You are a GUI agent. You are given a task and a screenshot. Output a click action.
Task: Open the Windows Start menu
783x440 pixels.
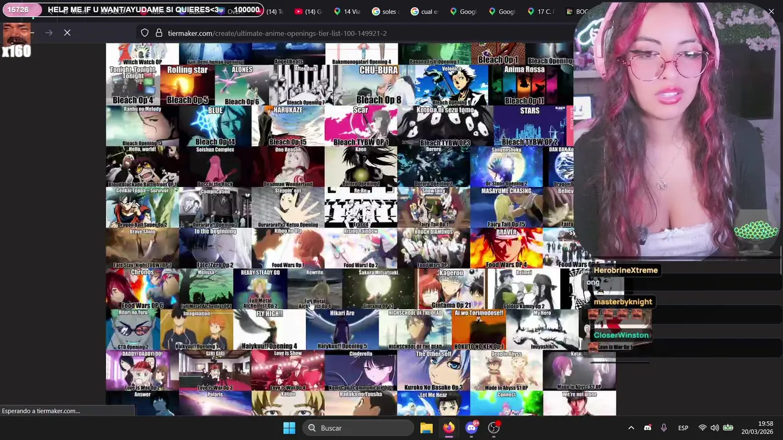pos(289,428)
